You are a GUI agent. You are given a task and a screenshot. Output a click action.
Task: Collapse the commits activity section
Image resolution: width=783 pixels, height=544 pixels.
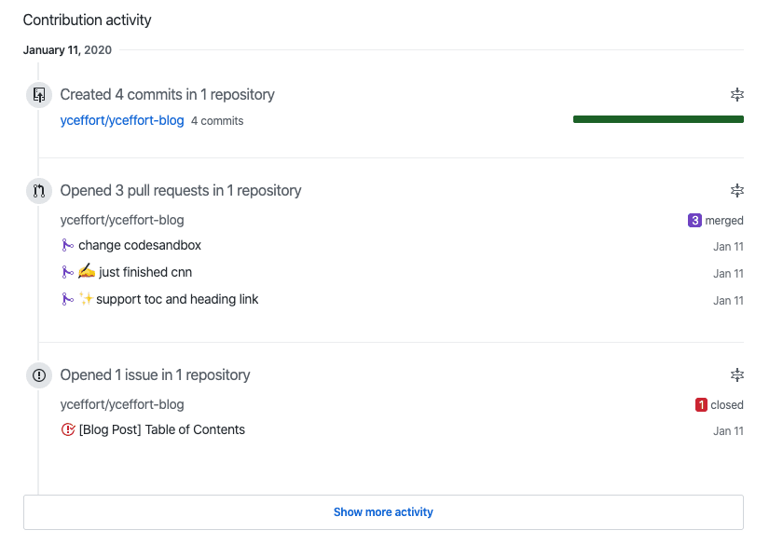coord(737,95)
